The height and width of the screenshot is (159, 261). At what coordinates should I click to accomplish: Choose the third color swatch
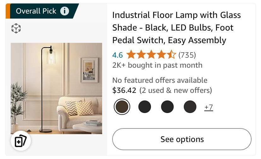[x=167, y=107]
